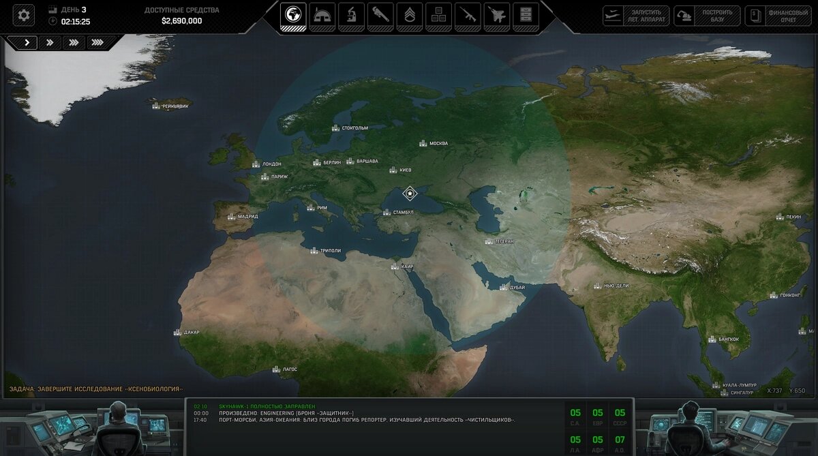Viewport: 818px width, 456px height.
Task: Click the Запустить лет. аппарат button
Action: (636, 16)
